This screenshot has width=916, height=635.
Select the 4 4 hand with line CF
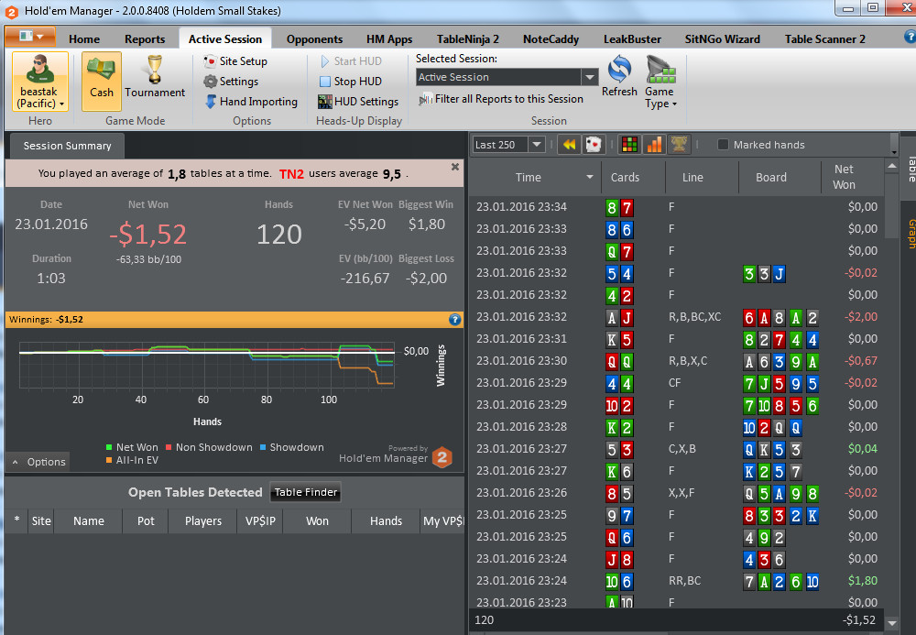tap(677, 383)
